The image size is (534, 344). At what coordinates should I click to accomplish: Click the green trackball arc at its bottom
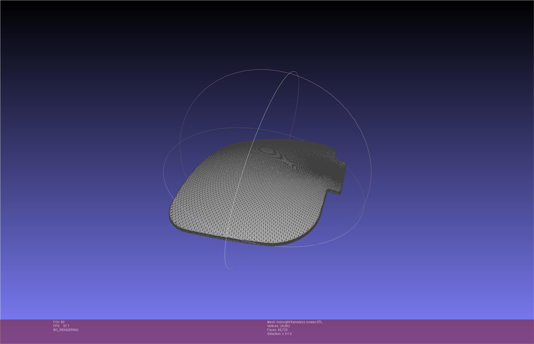pos(228,268)
